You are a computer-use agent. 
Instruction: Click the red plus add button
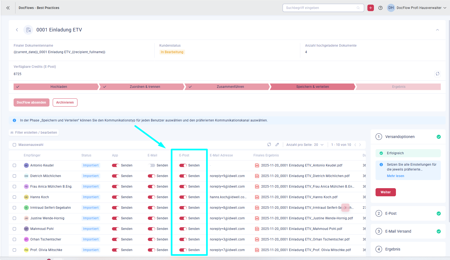pos(370,8)
